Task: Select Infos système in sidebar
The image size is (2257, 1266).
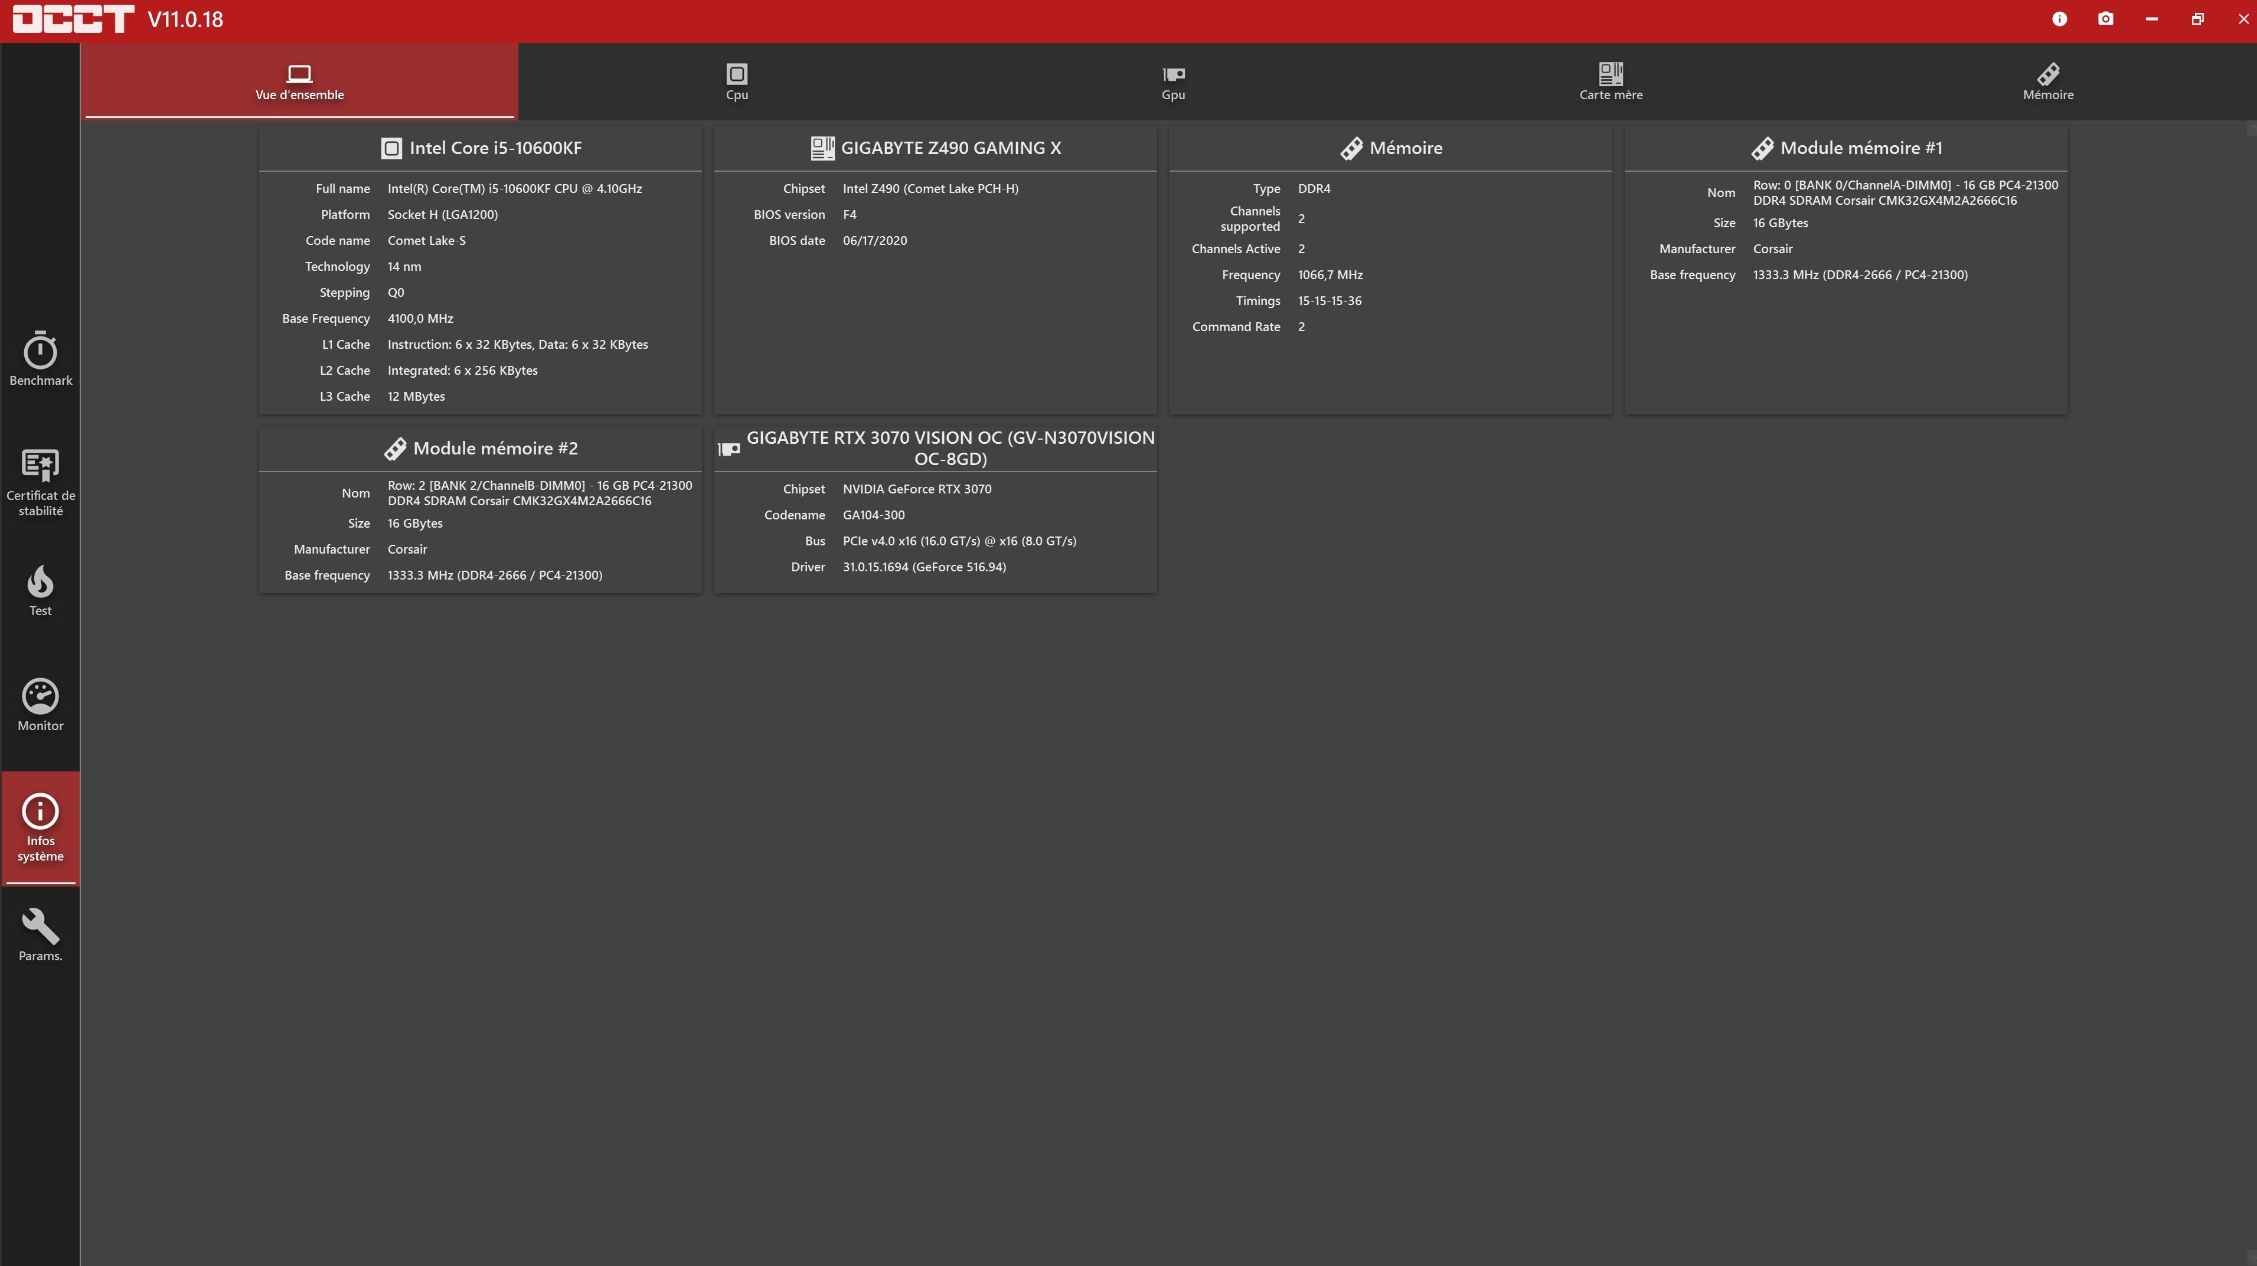Action: coord(40,828)
